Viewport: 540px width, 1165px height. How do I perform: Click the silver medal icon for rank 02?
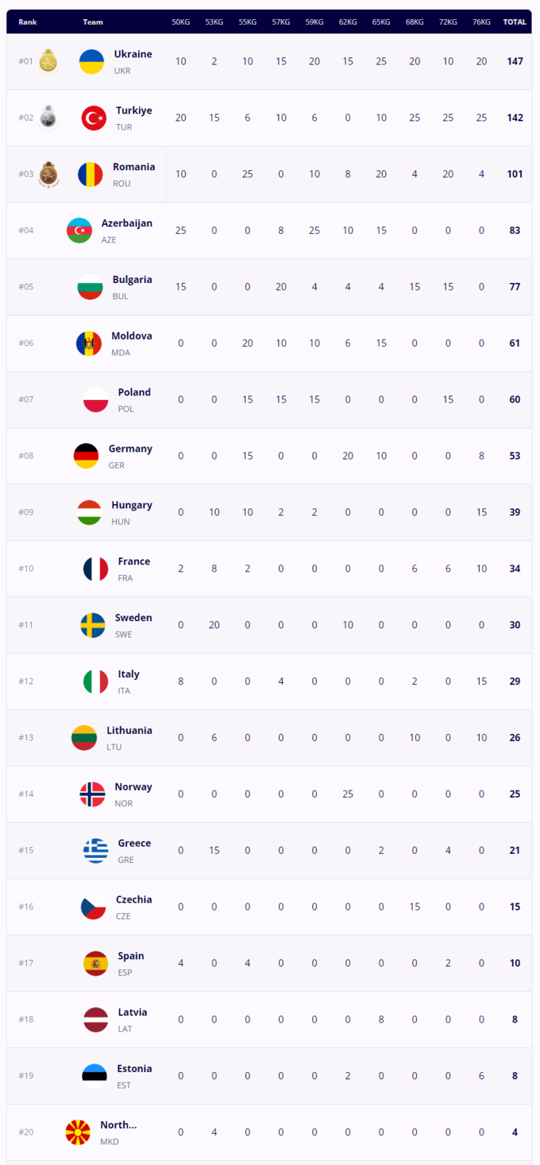(x=48, y=117)
